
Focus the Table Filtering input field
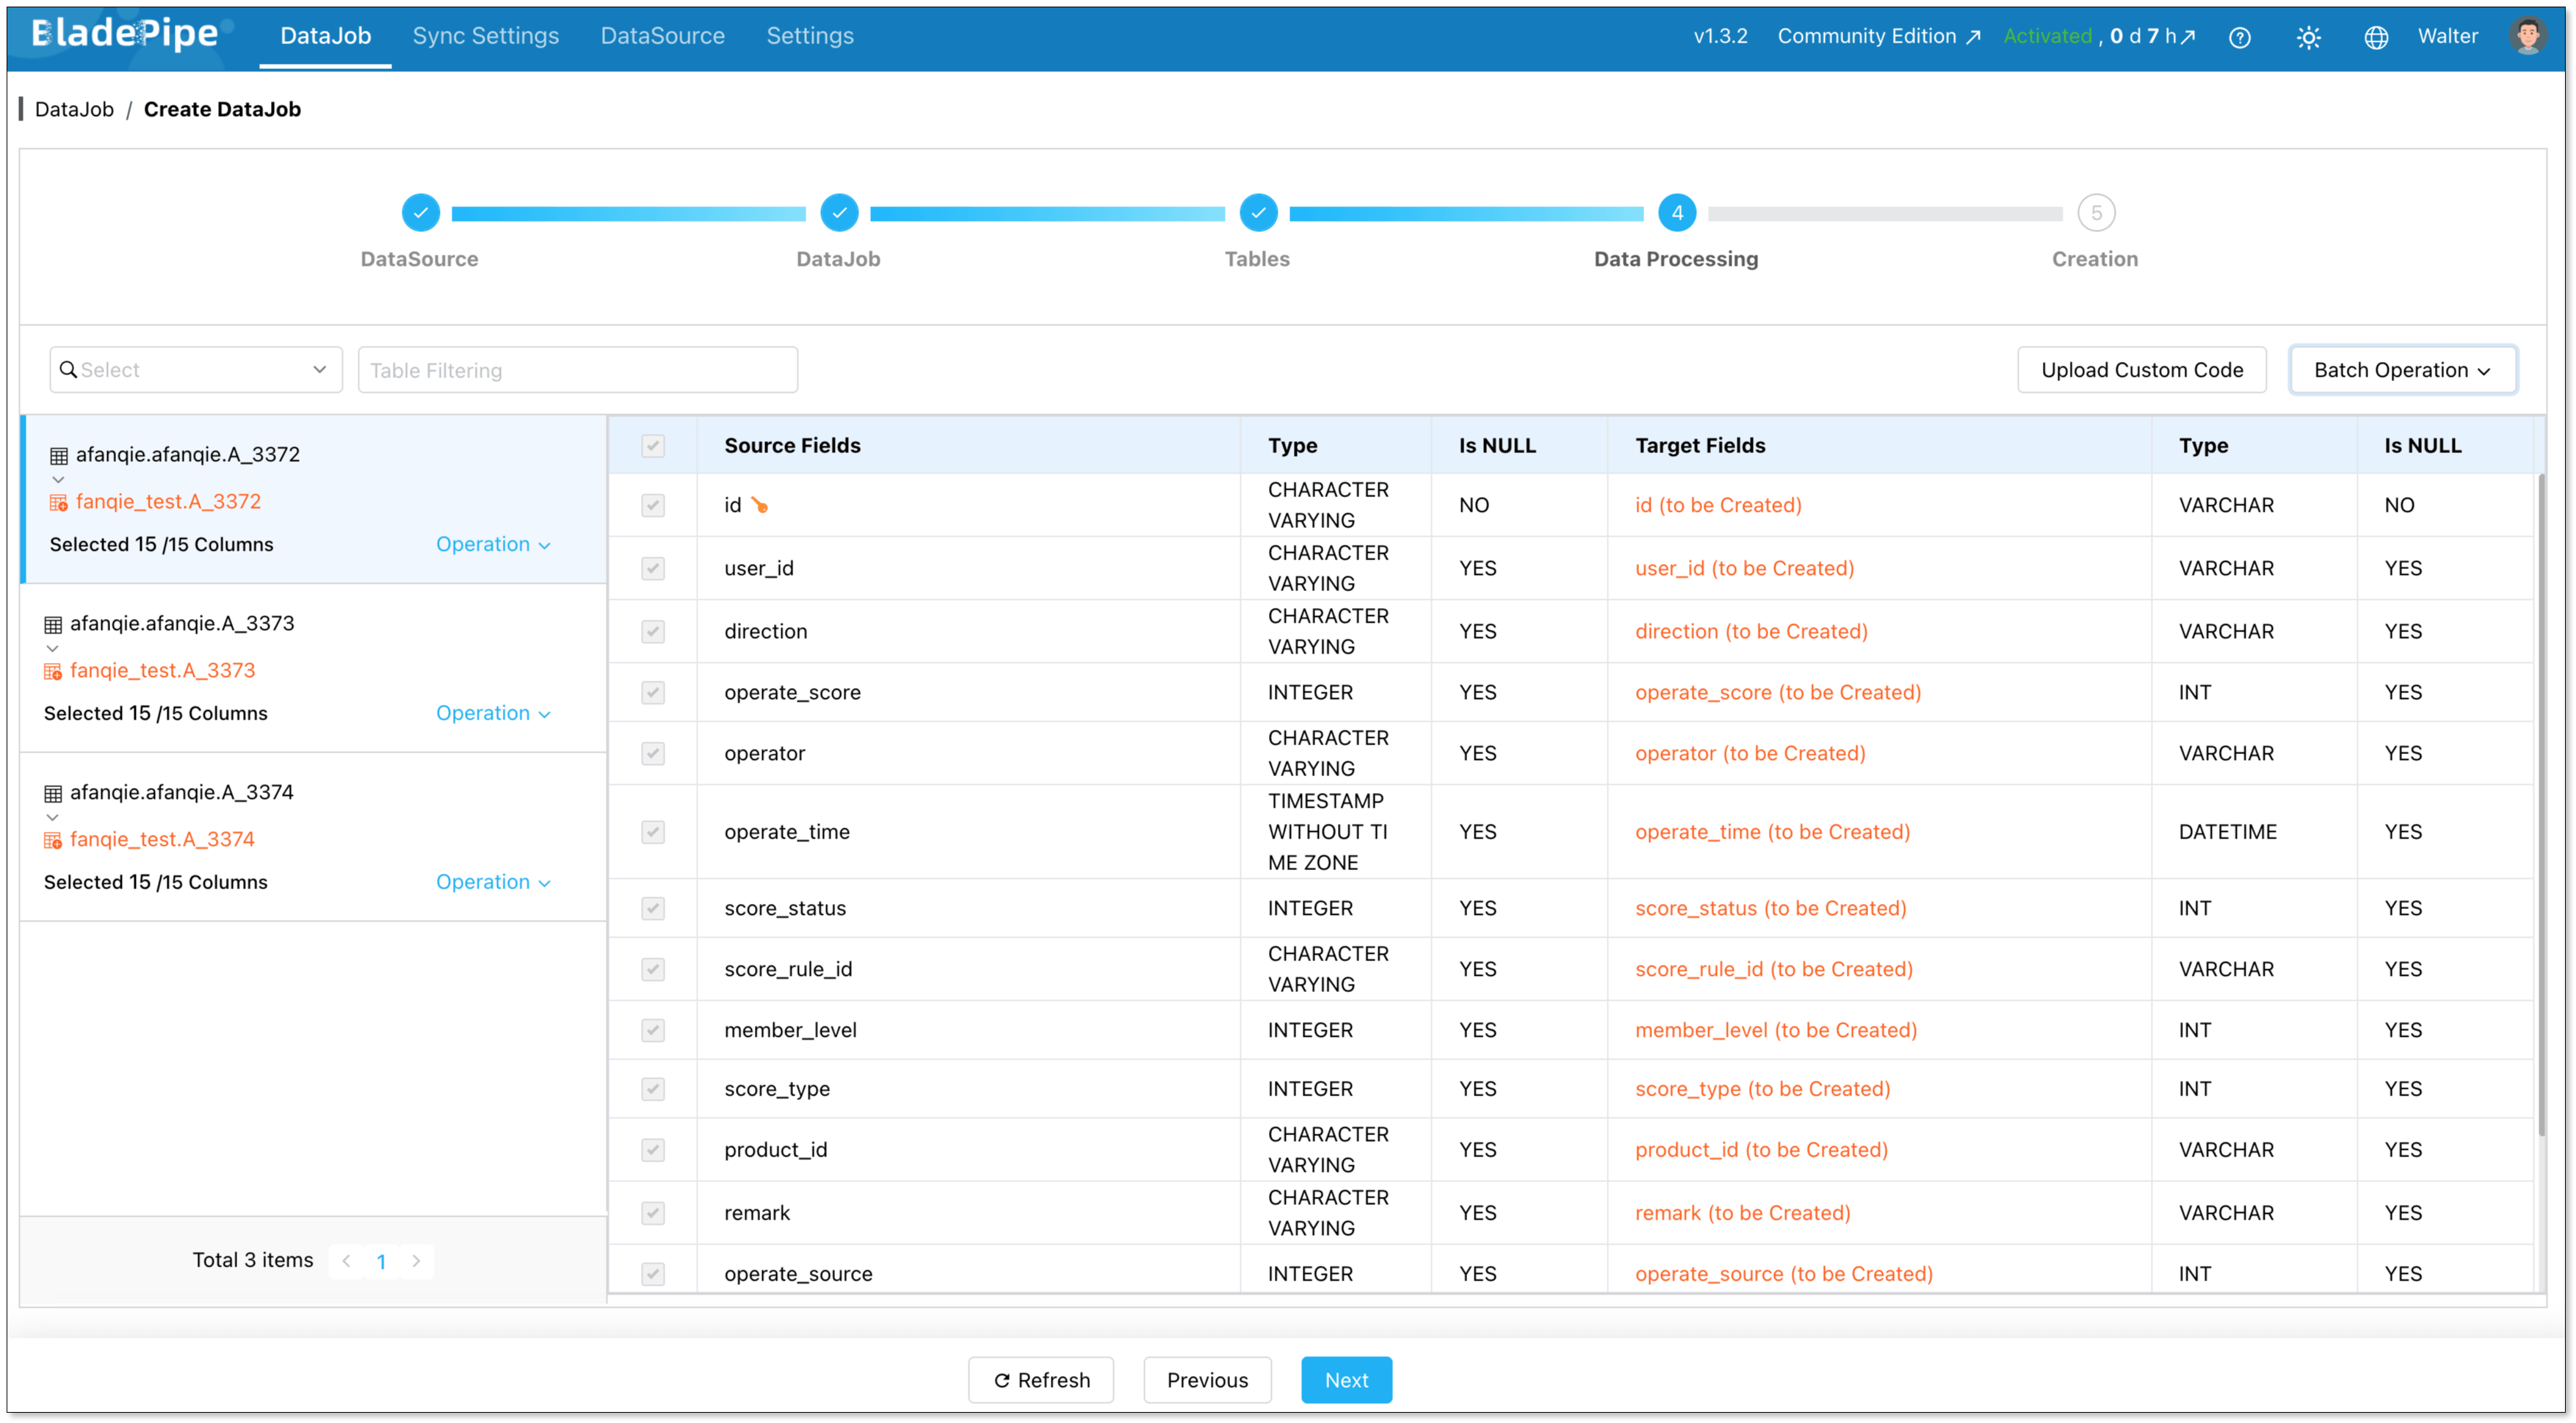pyautogui.click(x=577, y=370)
